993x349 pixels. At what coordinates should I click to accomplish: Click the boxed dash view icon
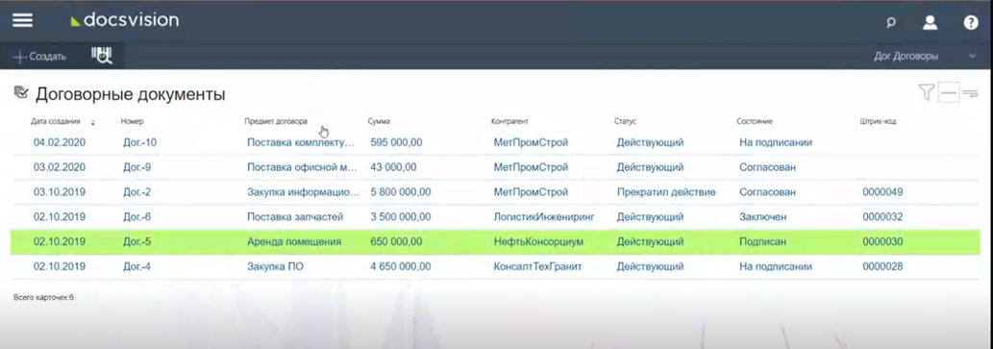948,93
